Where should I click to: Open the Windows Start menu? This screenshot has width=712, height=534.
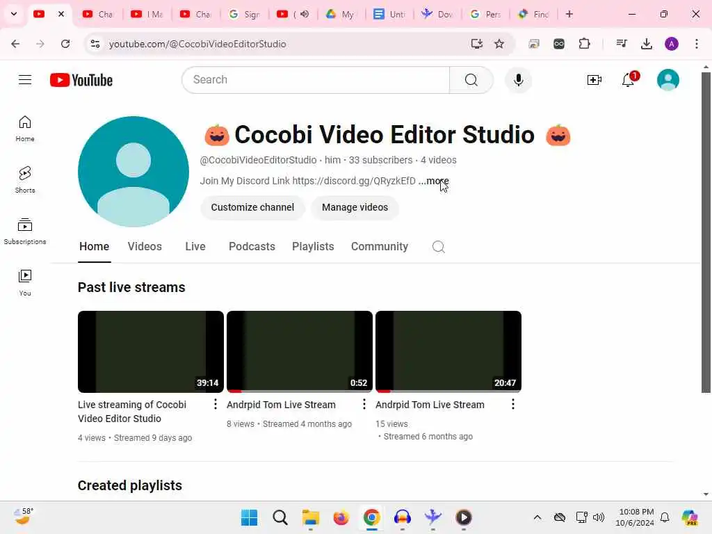(250, 517)
